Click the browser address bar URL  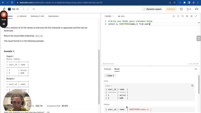[61, 3]
